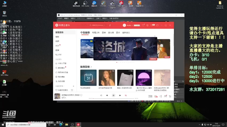Collapse the 创建的歌单 section
227x127 pixels.
tap(60, 86)
